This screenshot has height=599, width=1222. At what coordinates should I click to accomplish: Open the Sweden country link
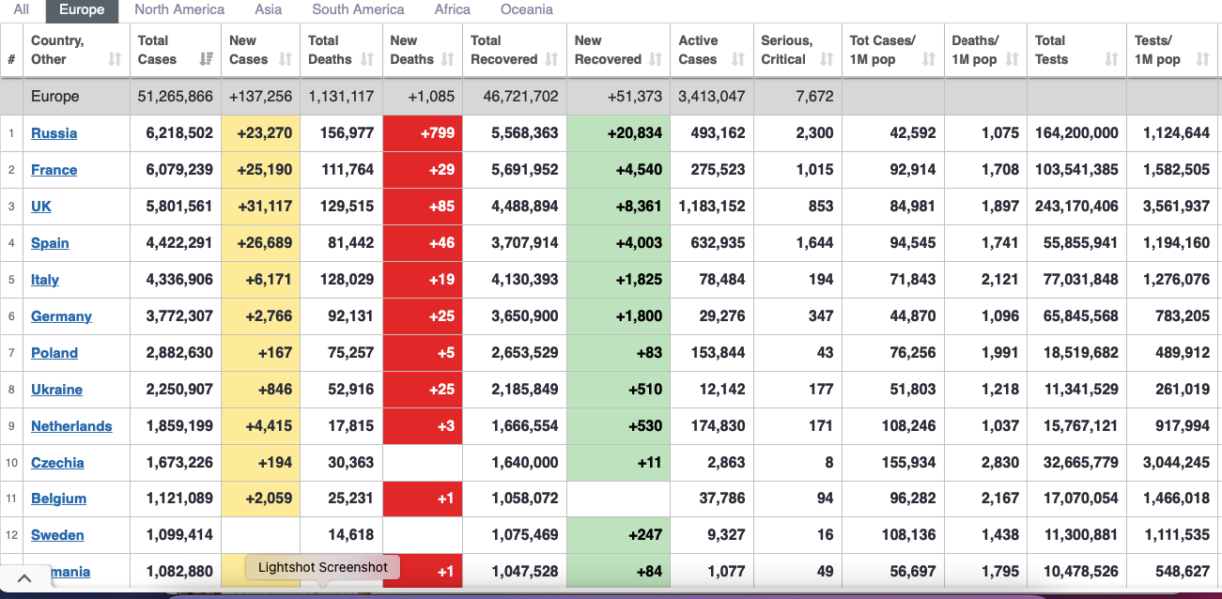57,535
